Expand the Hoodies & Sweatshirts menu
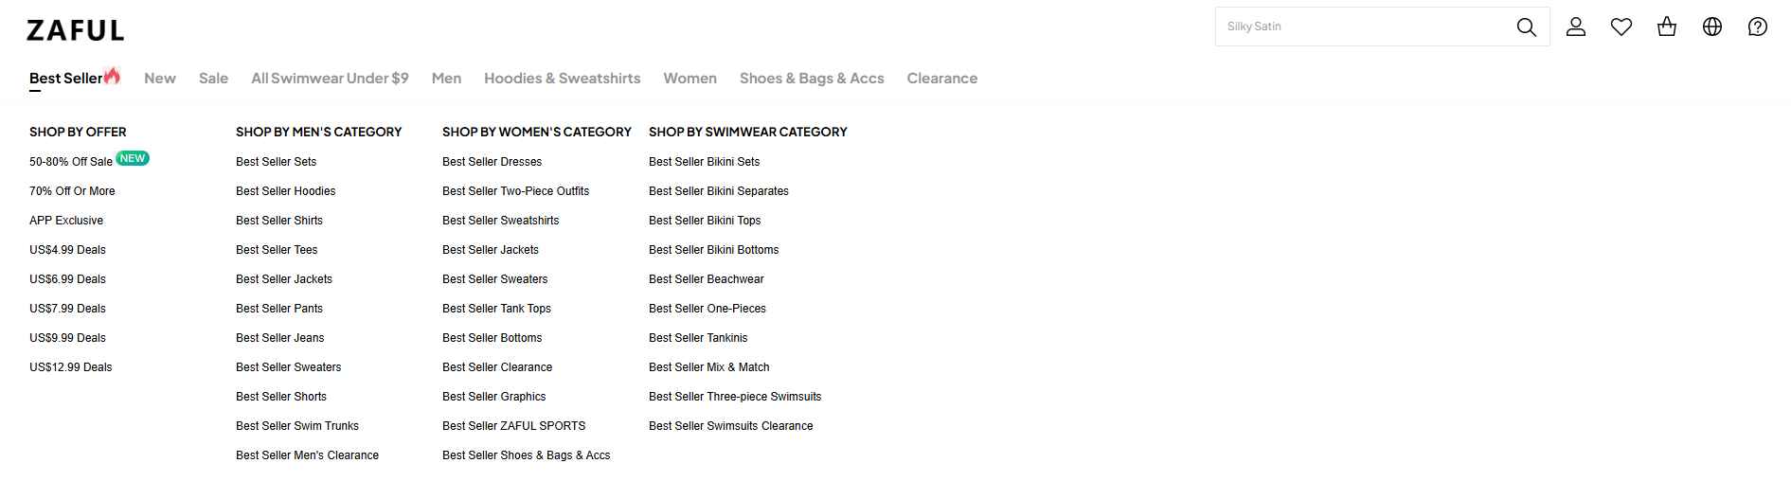Viewport: 1791px width, 481px height. [x=562, y=79]
